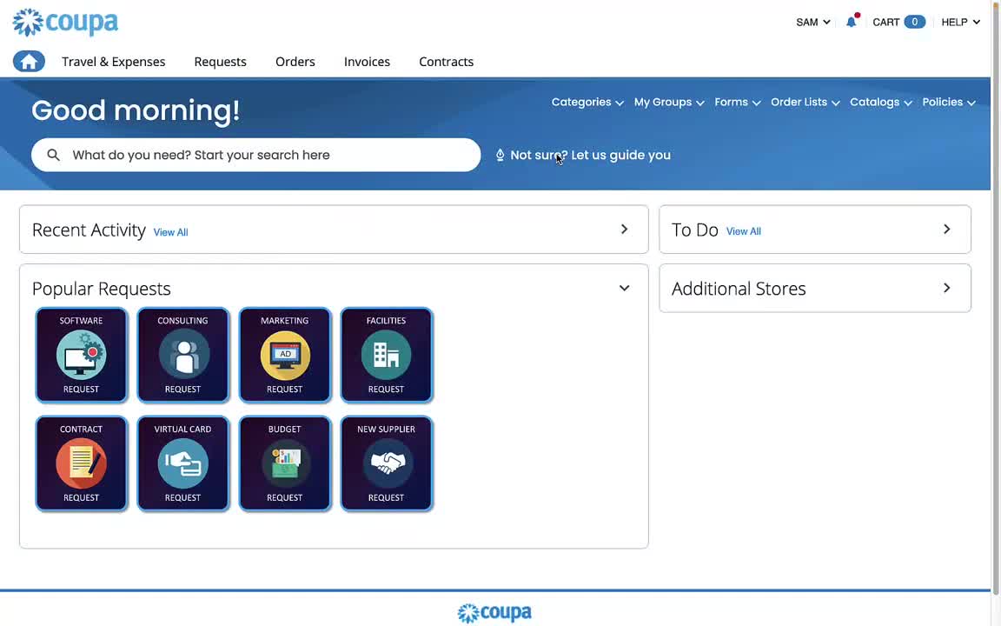Viewport: 1001px width, 626px height.
Task: Go to the Orders tab
Action: coord(295,62)
